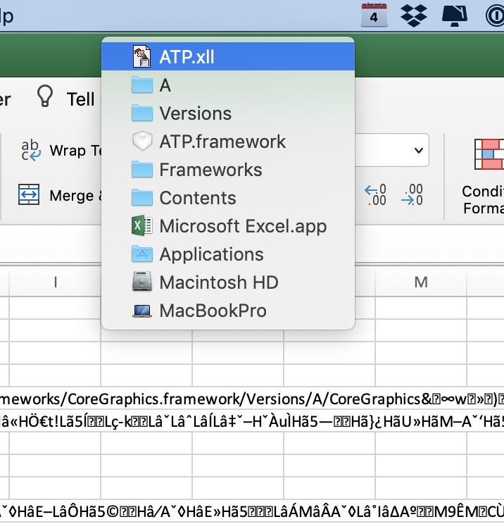Click the Tell Me lightbulb icon
504x524 pixels.
pyautogui.click(x=45, y=96)
